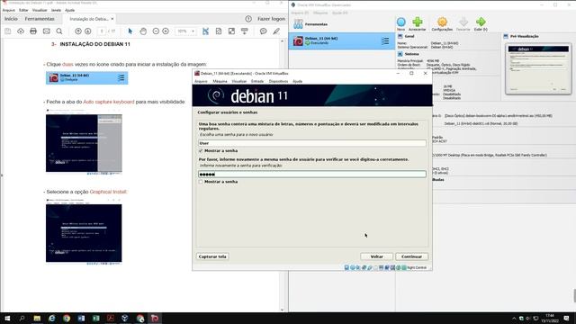Open File Explorer from taskbar
This screenshot has width=576, height=324.
click(x=37, y=318)
